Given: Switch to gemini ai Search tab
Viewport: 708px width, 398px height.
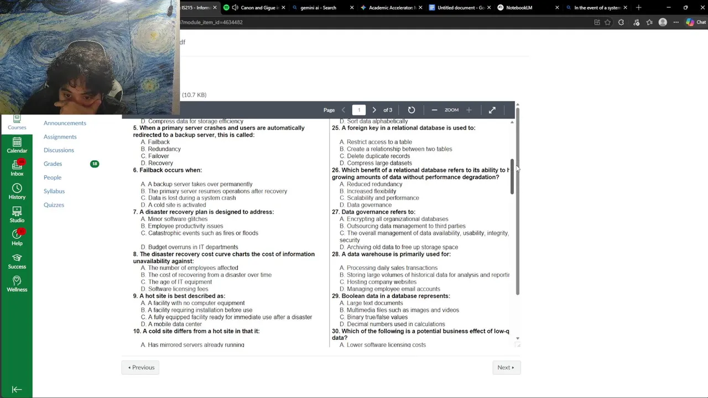Looking at the screenshot, I should click(x=318, y=8).
